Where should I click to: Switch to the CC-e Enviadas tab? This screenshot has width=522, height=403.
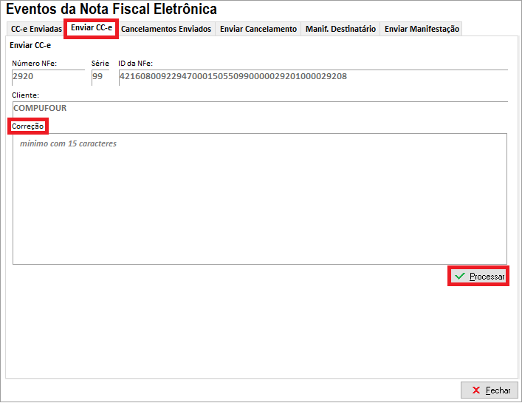(36, 29)
